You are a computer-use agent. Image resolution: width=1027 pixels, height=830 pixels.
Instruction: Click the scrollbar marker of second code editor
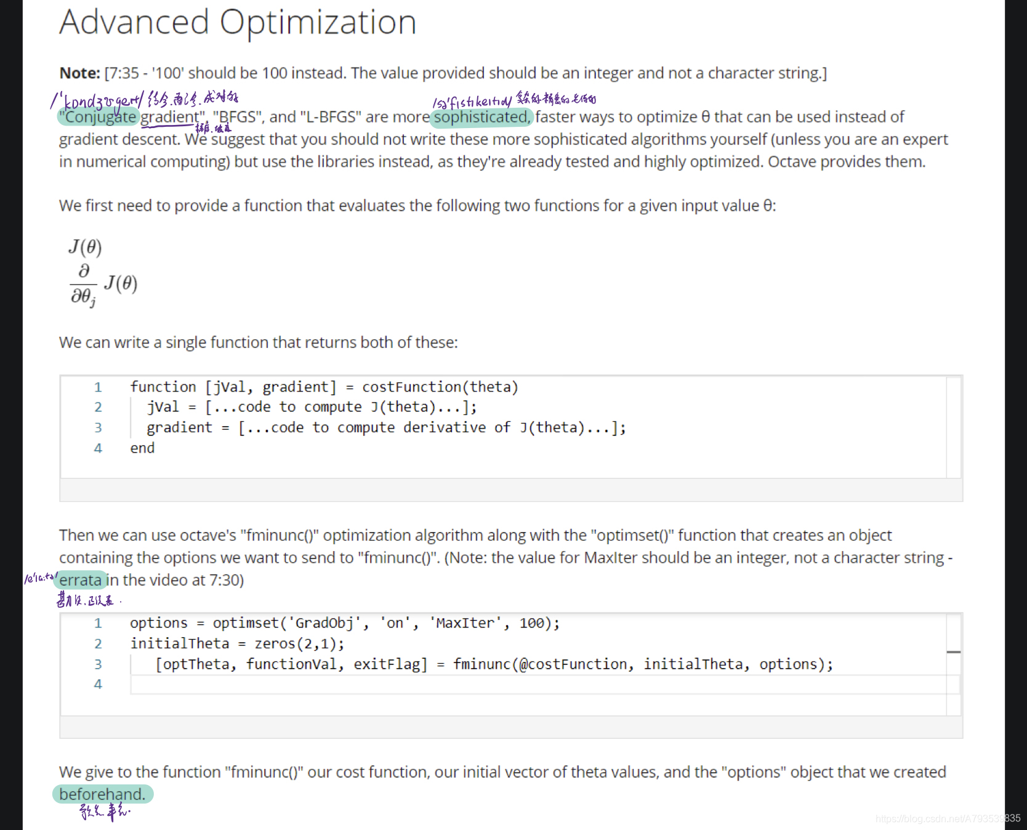point(954,651)
